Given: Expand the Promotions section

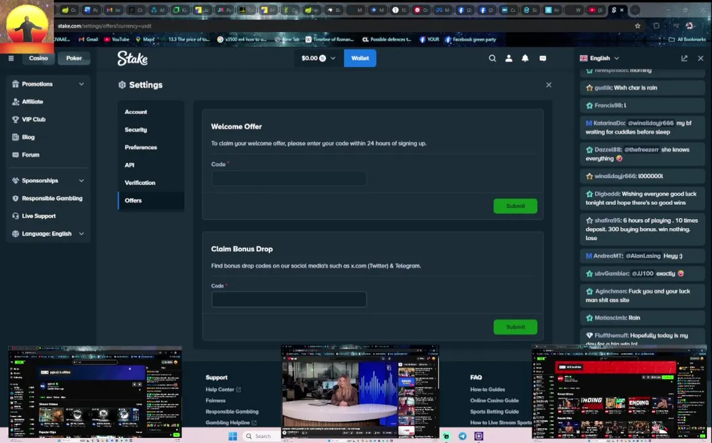Looking at the screenshot, I should tap(81, 84).
